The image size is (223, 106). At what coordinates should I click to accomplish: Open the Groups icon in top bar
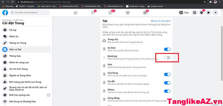coord(145,12)
